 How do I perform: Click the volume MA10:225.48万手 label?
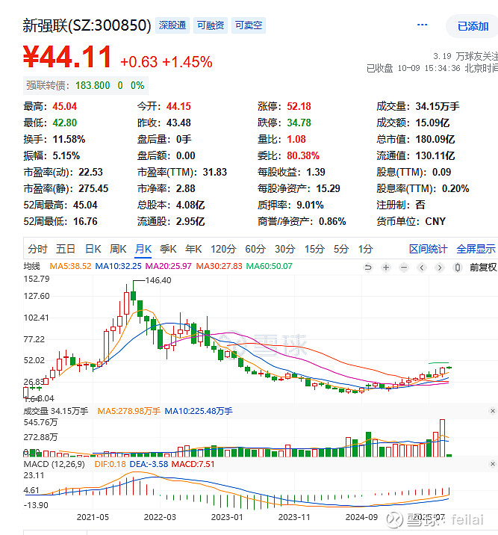tap(199, 411)
